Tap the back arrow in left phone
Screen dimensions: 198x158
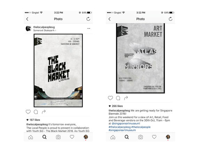[27, 19]
